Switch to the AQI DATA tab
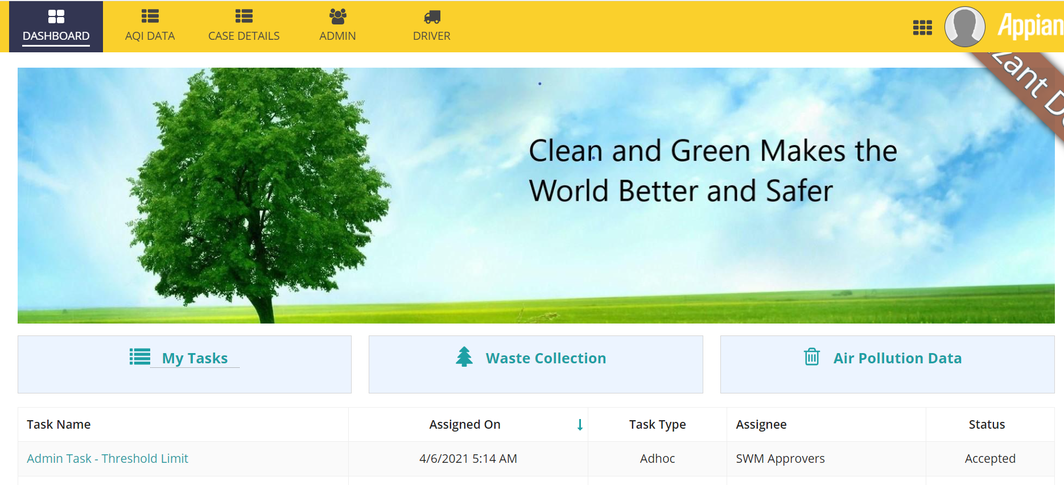Viewport: 1064px width, 485px height. [x=150, y=26]
